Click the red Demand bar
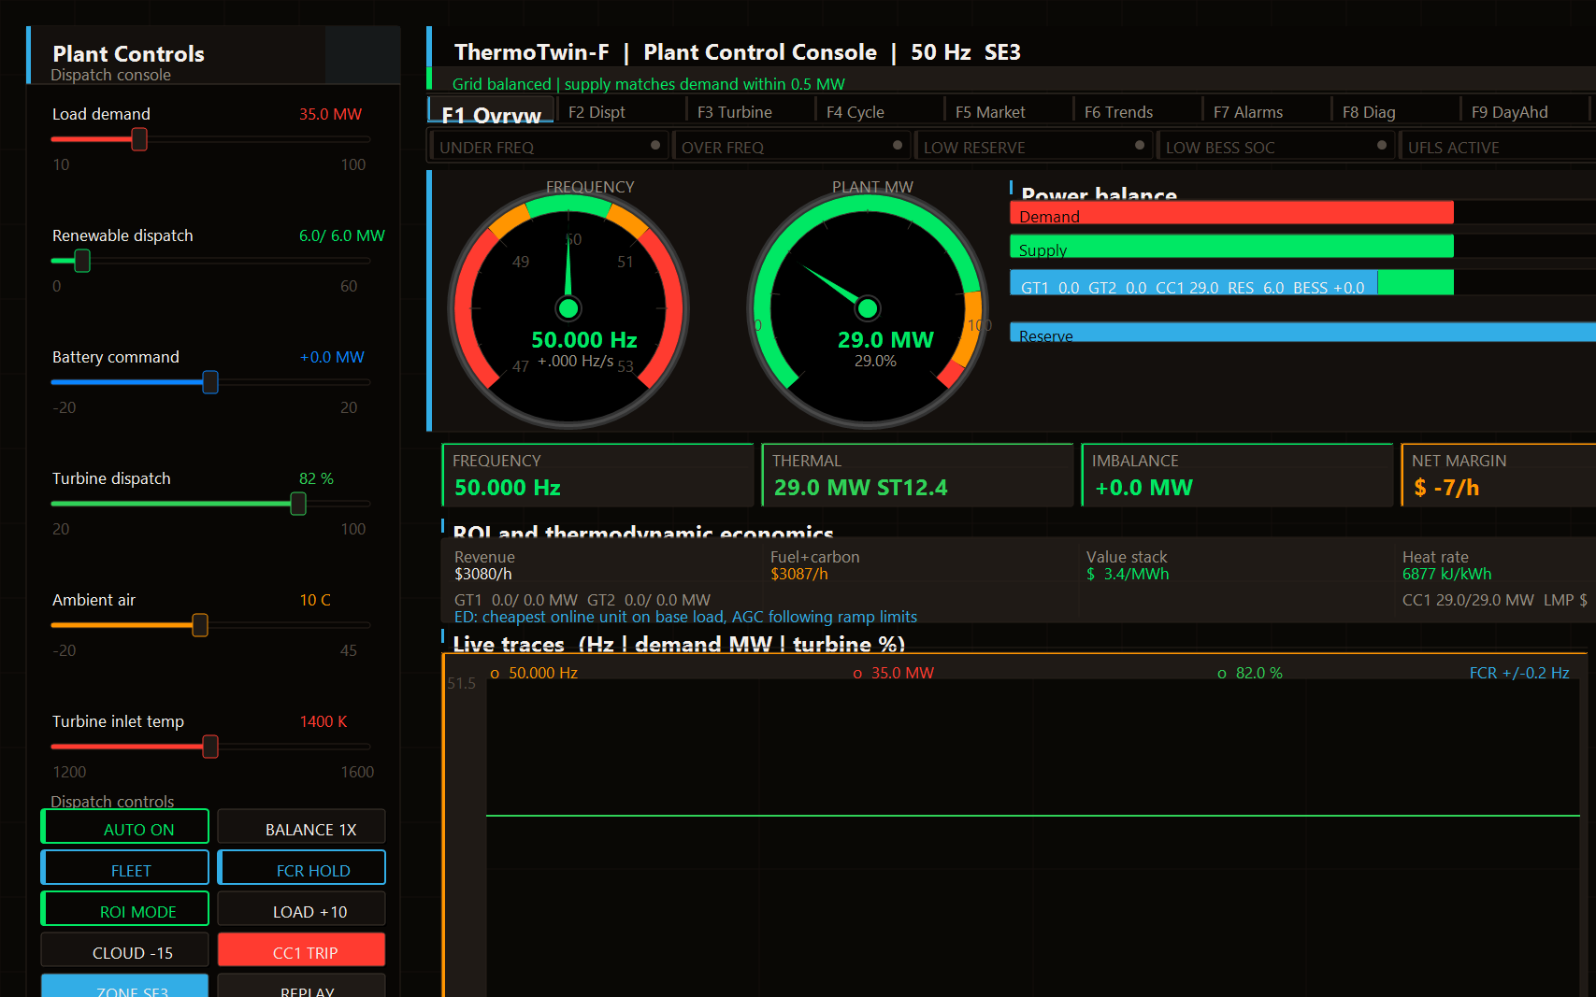 pyautogui.click(x=1231, y=213)
